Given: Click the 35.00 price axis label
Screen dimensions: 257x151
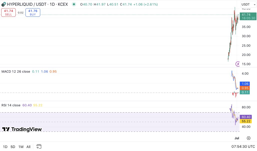Looking at the screenshot, I should point(246,27).
